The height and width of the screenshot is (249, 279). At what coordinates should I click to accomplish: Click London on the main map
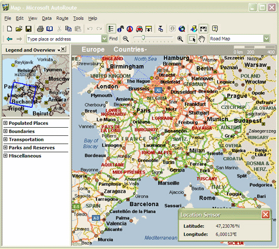(107, 87)
